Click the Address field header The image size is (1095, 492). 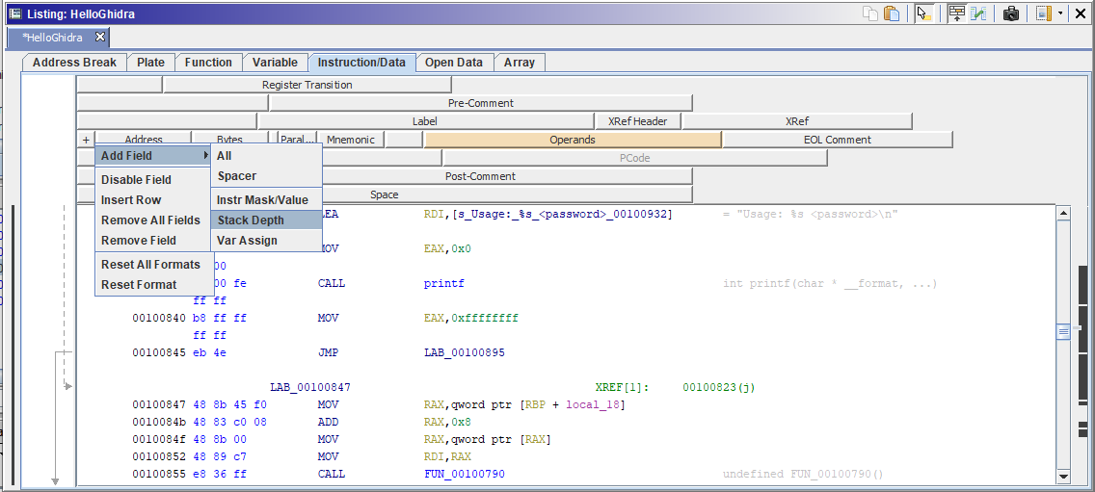tap(144, 139)
